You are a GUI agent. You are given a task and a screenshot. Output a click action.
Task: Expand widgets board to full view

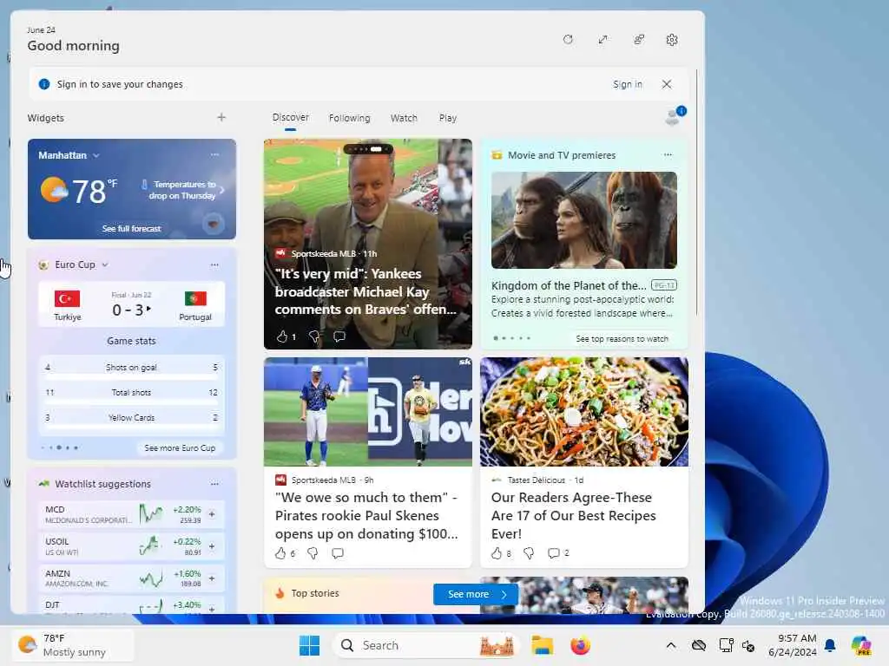603,40
